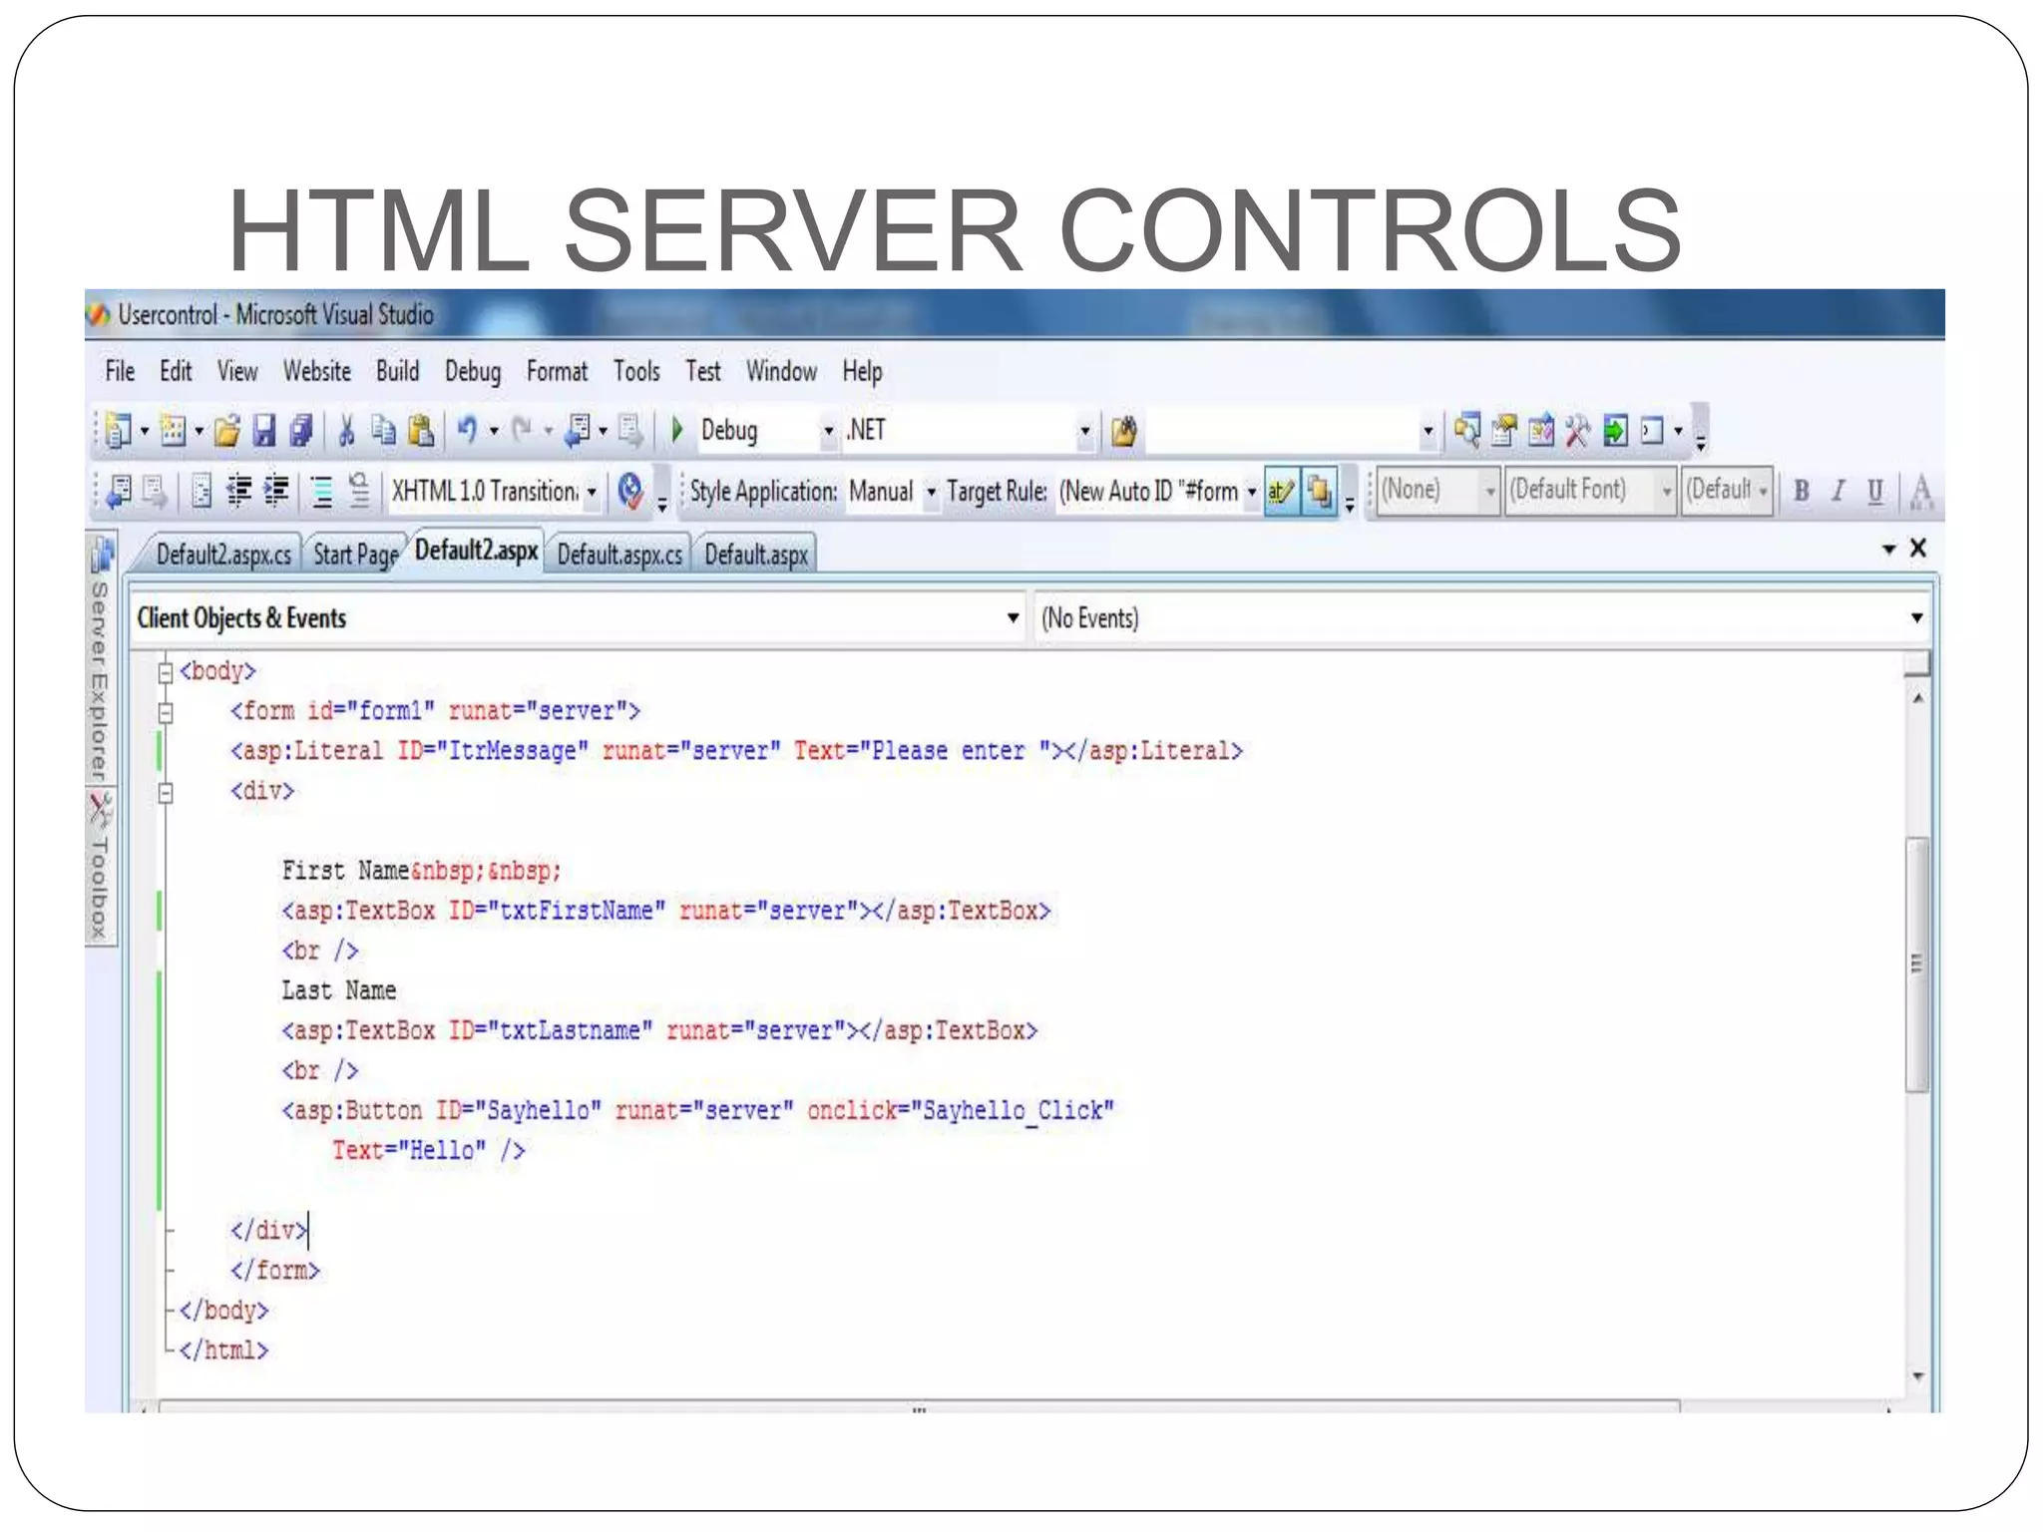Click the Copy icon
The width and height of the screenshot is (2043, 1532).
383,431
